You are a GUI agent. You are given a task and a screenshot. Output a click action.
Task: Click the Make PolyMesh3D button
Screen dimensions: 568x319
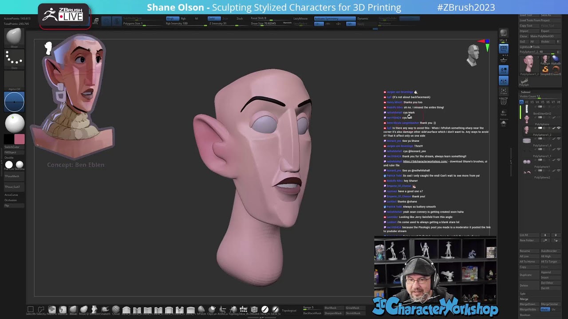point(542,36)
